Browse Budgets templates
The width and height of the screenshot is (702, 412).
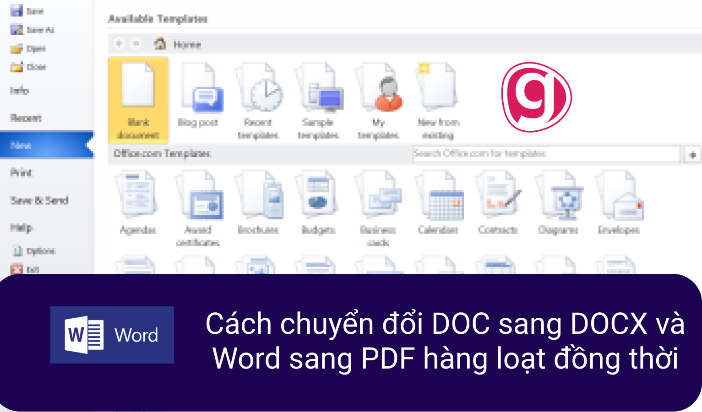(x=318, y=201)
